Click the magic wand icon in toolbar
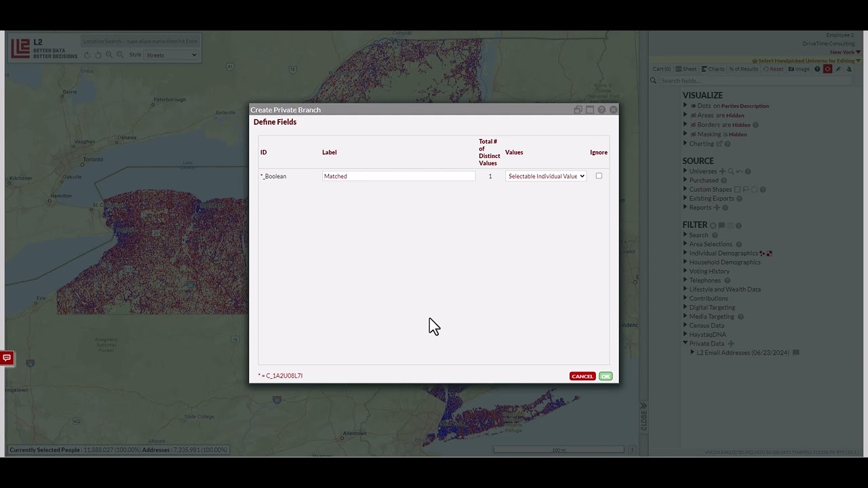This screenshot has height=488, width=868. tap(838, 69)
